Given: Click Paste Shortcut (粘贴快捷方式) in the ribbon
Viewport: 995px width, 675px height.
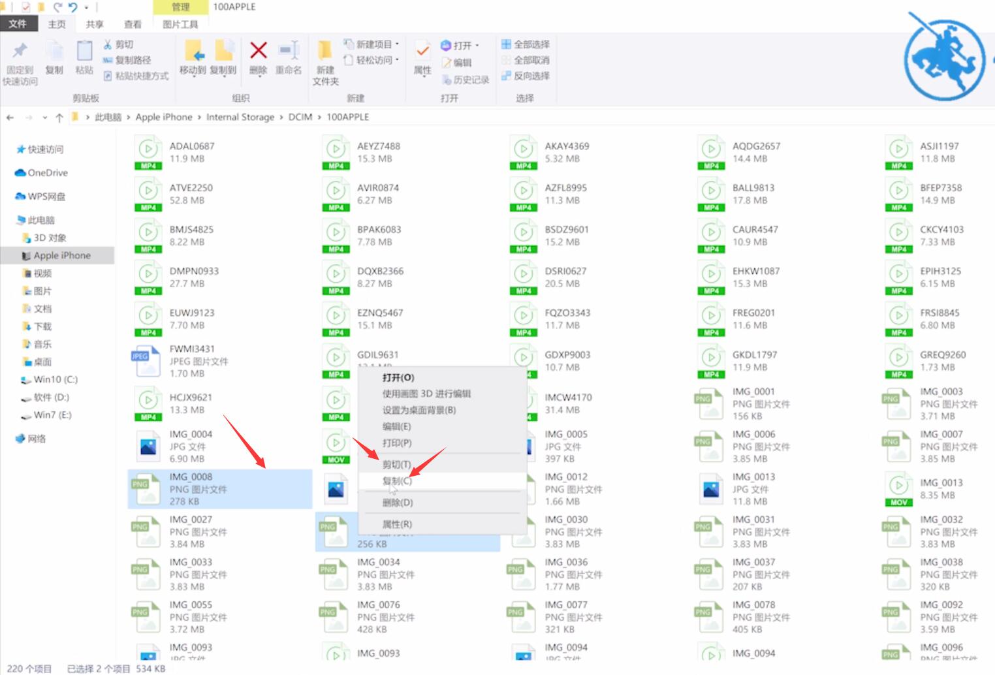Looking at the screenshot, I should pos(136,76).
